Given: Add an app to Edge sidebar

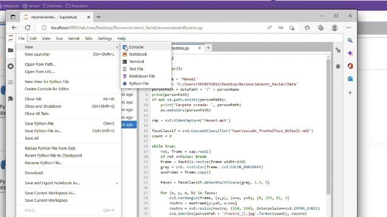Looking at the screenshot, I should click(350, 93).
